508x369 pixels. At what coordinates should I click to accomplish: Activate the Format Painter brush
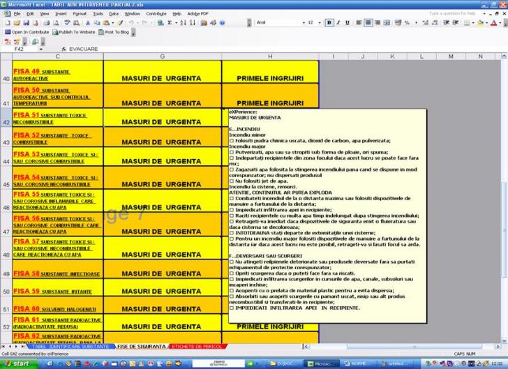(x=120, y=23)
